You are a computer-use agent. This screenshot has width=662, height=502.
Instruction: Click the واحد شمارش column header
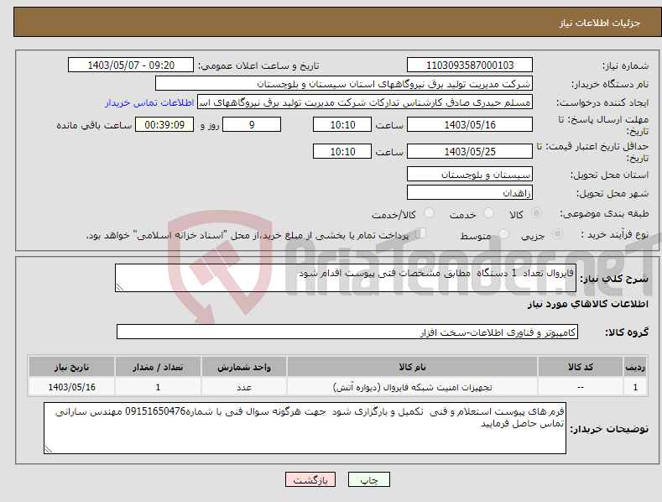coord(244,367)
